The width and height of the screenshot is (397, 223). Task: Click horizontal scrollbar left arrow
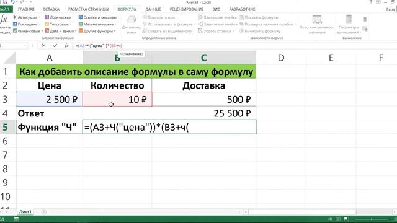(x=246, y=212)
